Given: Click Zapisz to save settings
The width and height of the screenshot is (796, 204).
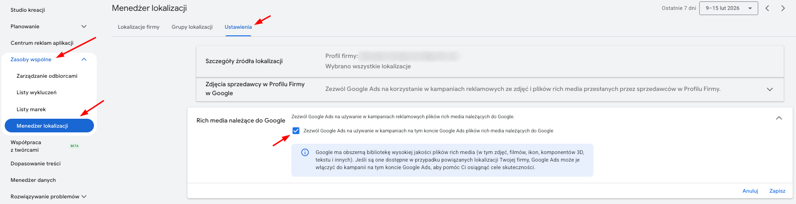Looking at the screenshot, I should tap(778, 191).
